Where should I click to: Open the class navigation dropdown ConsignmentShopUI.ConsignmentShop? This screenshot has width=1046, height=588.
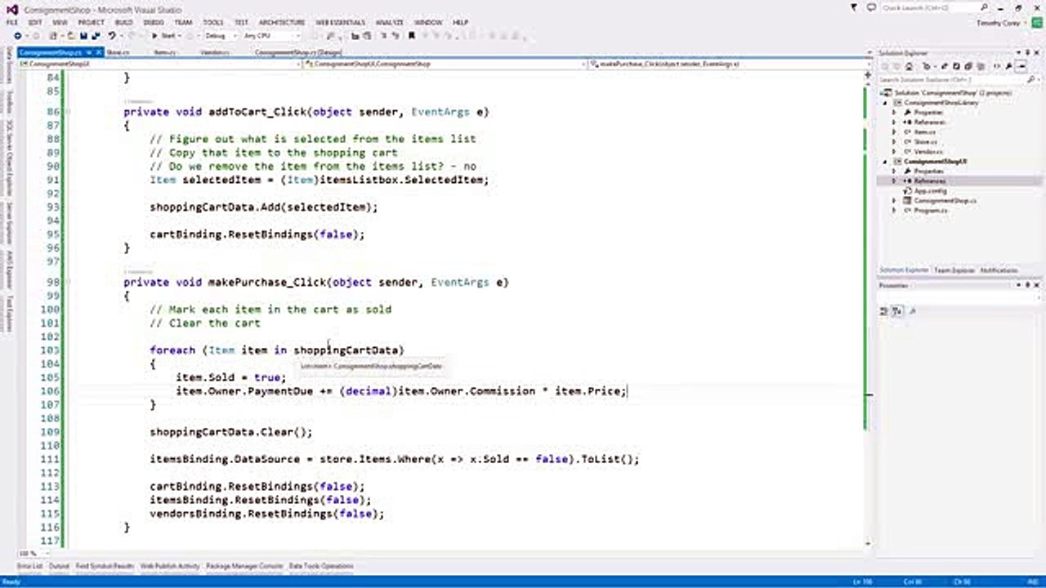(445, 63)
